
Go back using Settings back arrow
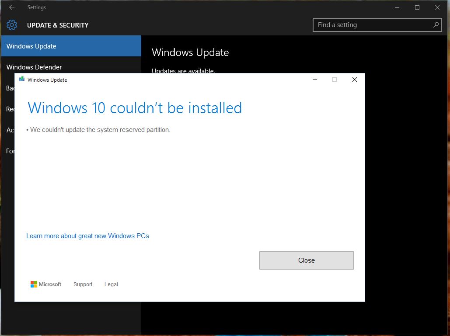click(x=12, y=7)
